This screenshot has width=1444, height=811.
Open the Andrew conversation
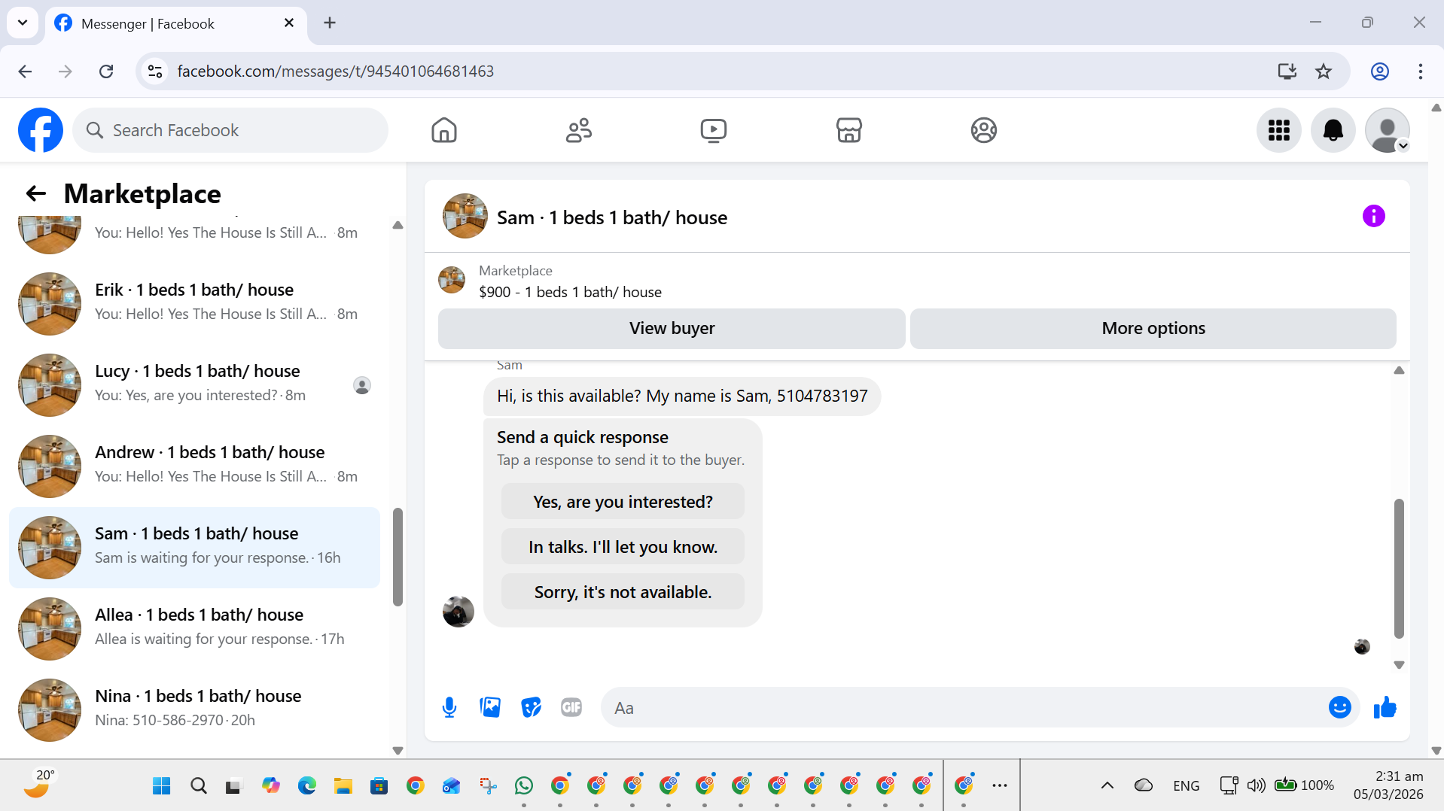click(194, 466)
